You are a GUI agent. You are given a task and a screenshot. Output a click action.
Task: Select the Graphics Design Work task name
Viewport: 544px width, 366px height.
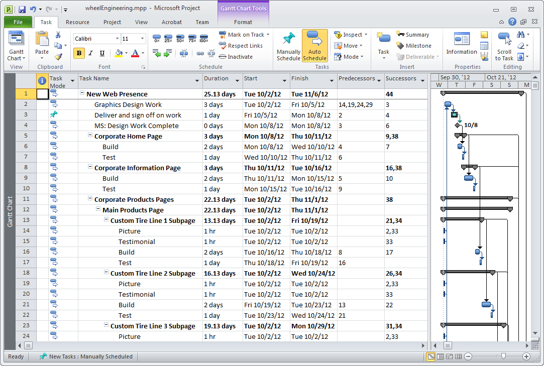pos(128,104)
